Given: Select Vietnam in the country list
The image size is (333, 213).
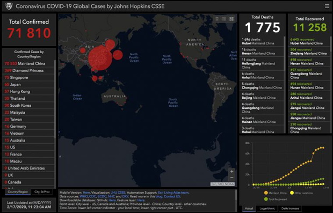Looking at the screenshot, I should (x=28, y=133).
